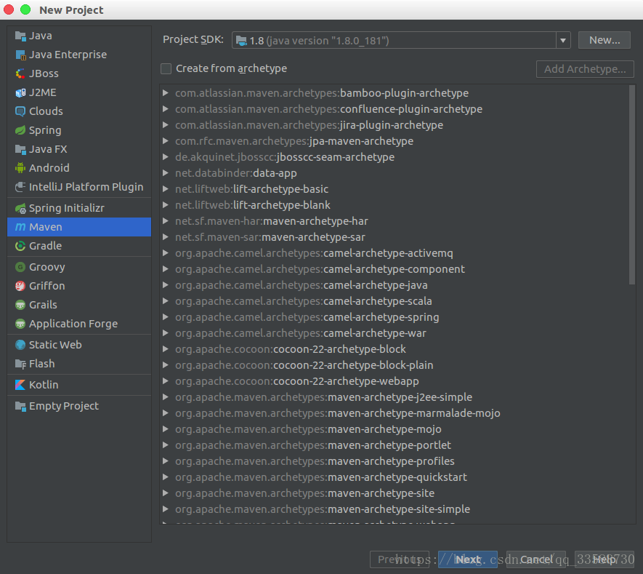Click the IntelliJ Platform Plugin icon
This screenshot has width=643, height=574.
pos(20,187)
